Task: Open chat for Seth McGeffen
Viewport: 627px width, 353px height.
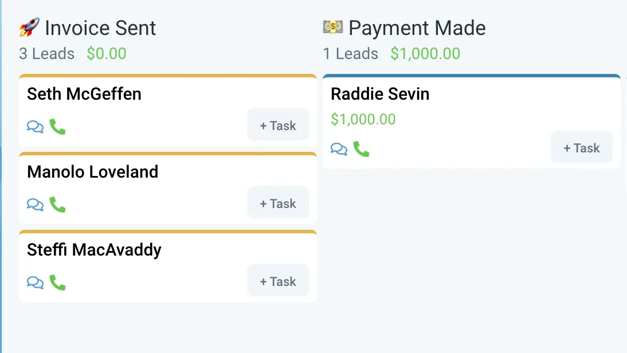Action: coord(35,127)
